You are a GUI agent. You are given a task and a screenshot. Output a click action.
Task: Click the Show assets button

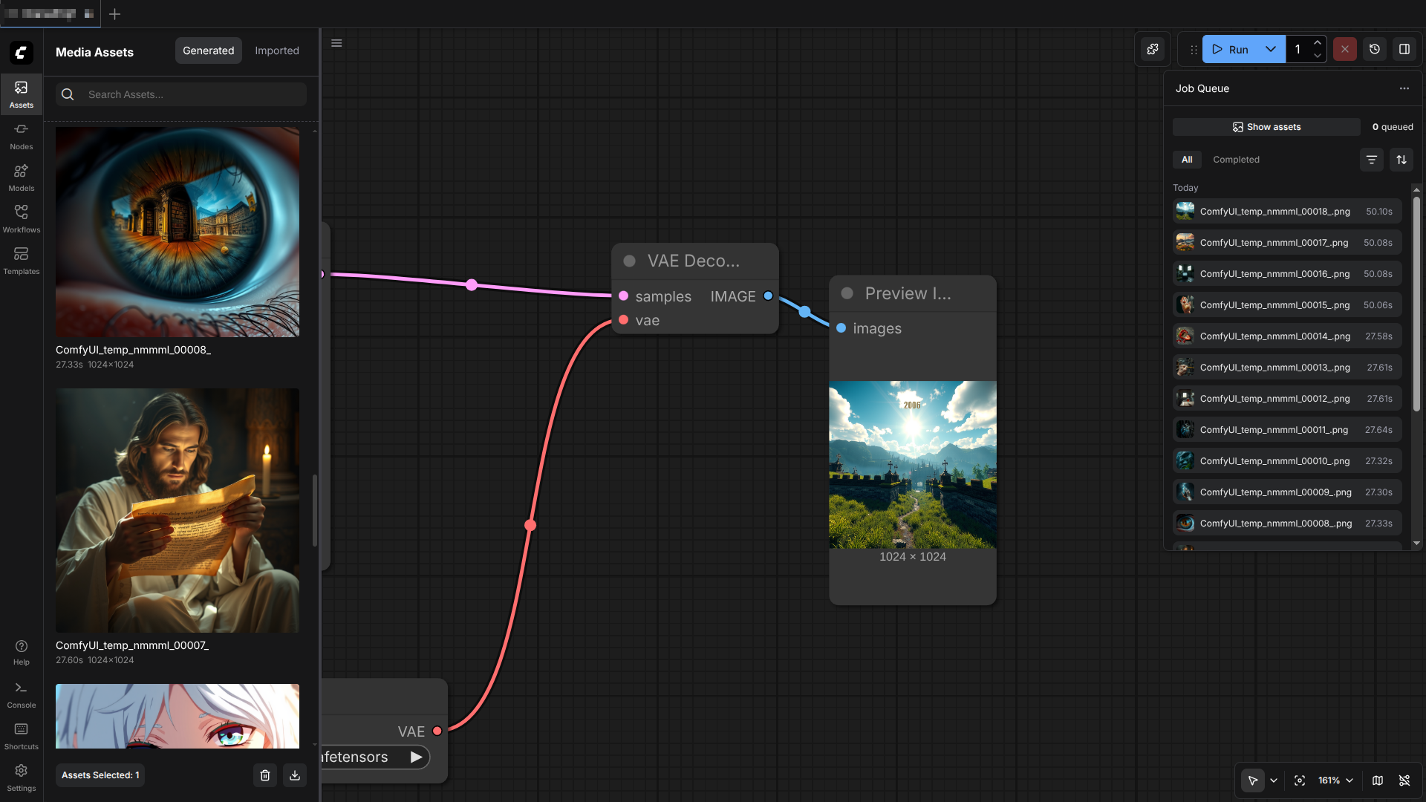click(1266, 127)
